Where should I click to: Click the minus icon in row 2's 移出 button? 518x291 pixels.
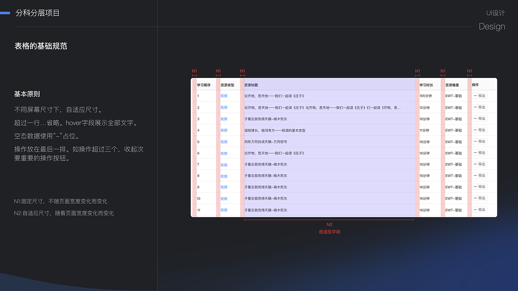476,107
